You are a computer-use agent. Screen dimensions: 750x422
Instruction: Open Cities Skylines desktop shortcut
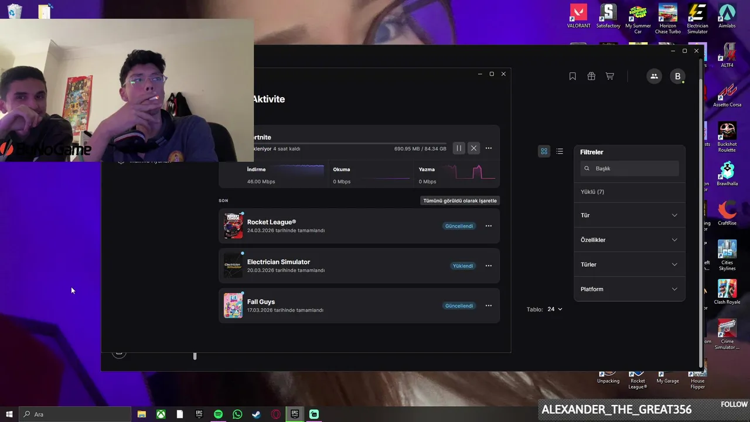point(727,255)
